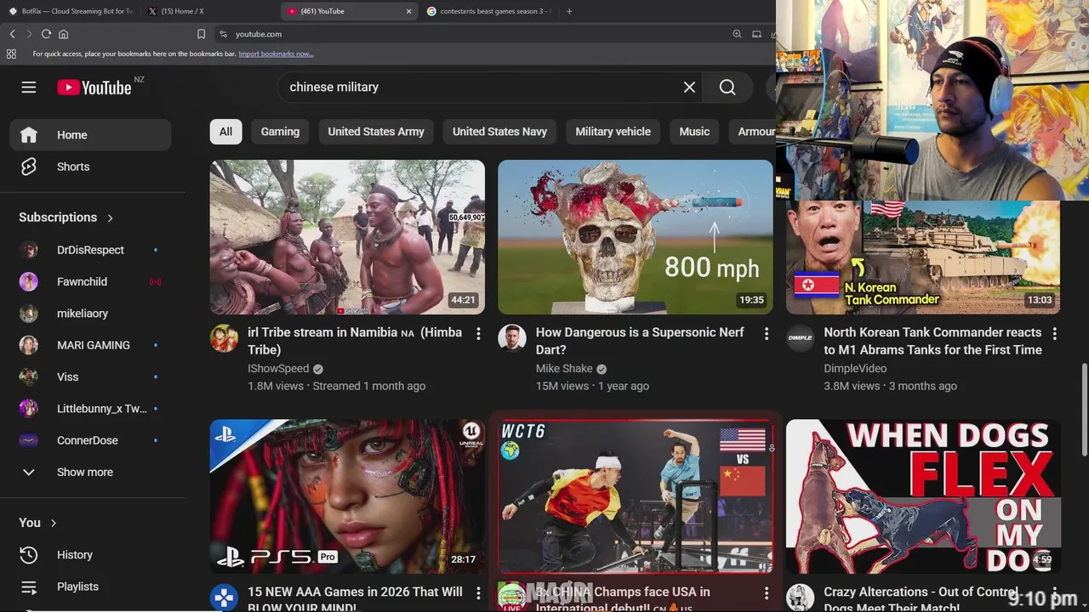The image size is (1089, 612).
Task: Click the bookmark icon in the address bar
Action: pyautogui.click(x=201, y=34)
